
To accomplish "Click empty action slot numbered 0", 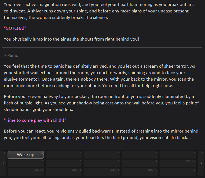I will tap(178, 172).
